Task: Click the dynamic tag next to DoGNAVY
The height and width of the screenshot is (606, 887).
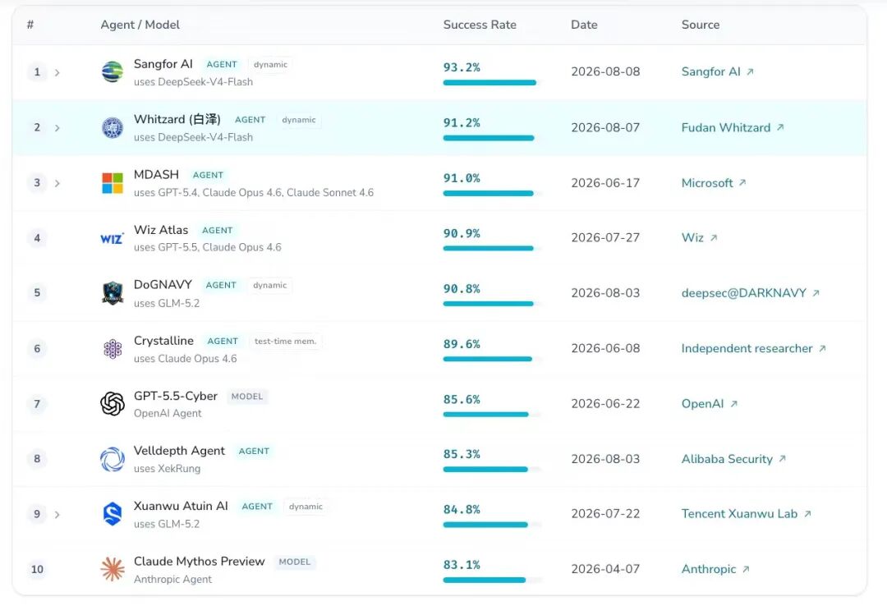Action: coord(270,285)
